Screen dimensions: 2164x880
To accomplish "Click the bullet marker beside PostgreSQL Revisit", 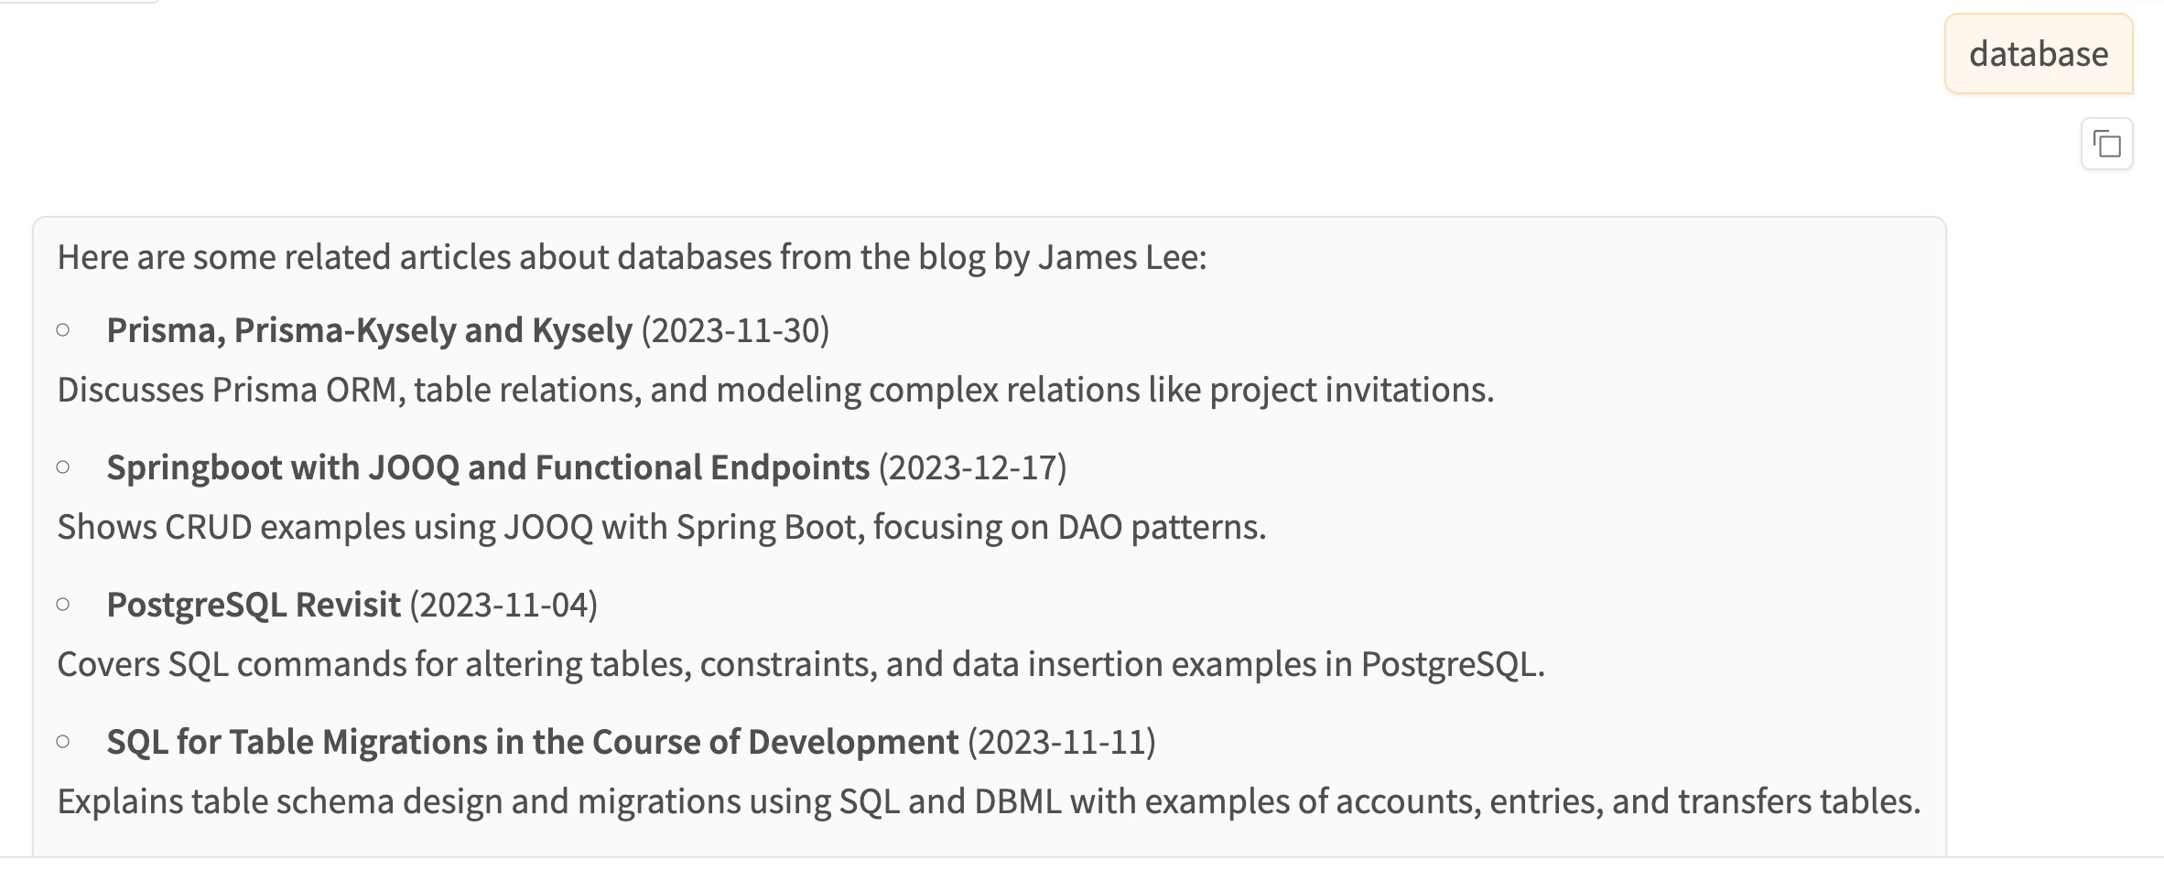I will [63, 605].
